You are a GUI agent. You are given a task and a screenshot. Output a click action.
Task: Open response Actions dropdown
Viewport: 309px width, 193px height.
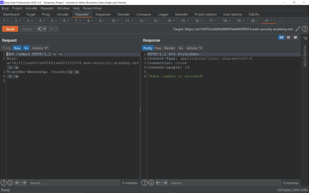(194, 48)
